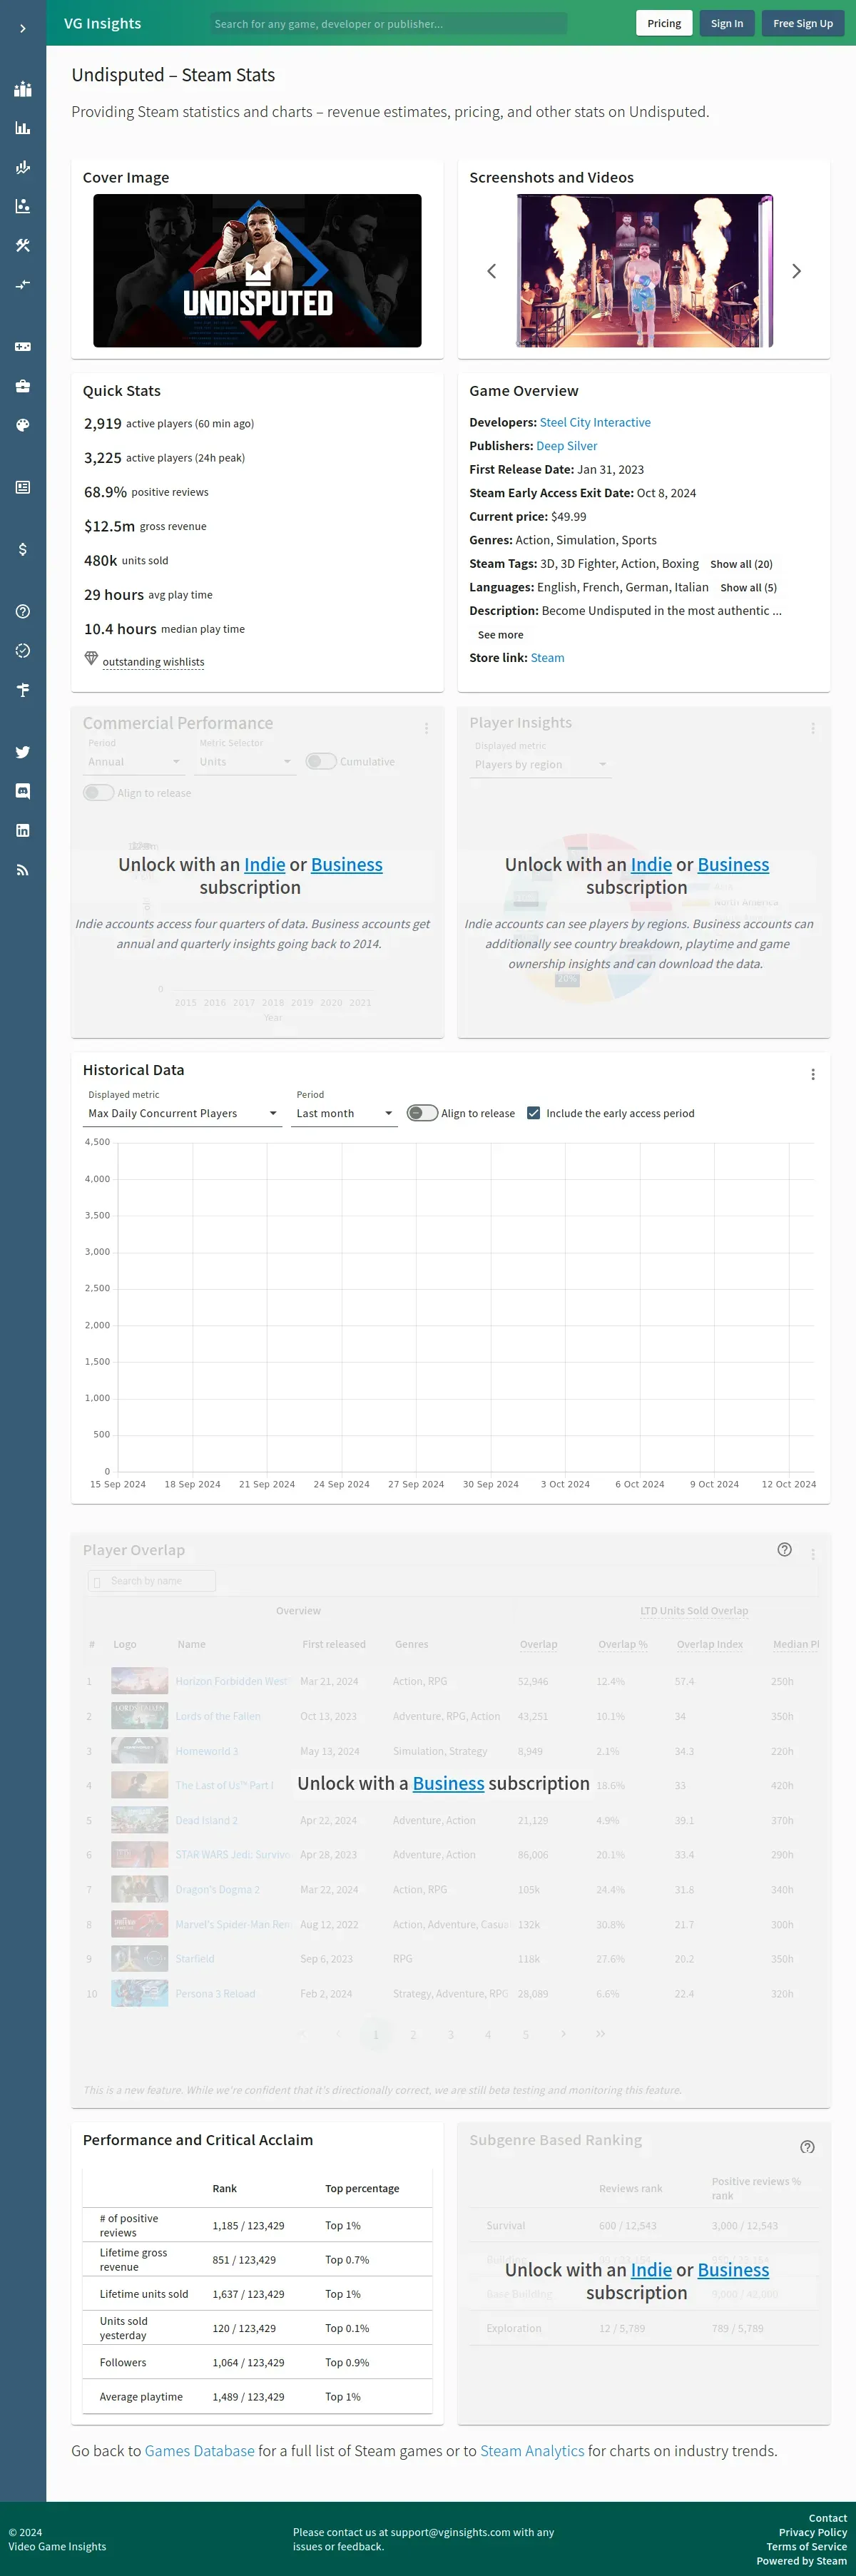856x2576 pixels.
Task: Open the signpost sidebar icon
Action: click(x=23, y=690)
